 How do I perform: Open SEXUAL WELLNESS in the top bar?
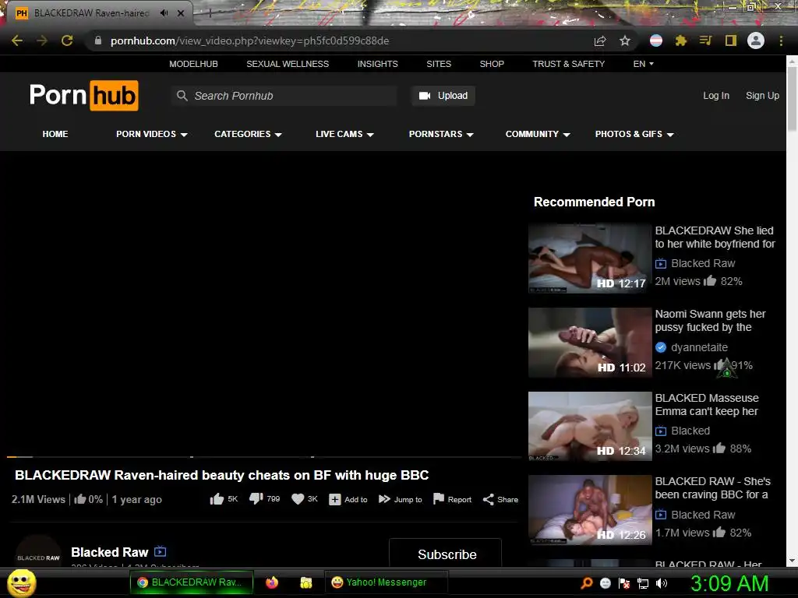[288, 64]
